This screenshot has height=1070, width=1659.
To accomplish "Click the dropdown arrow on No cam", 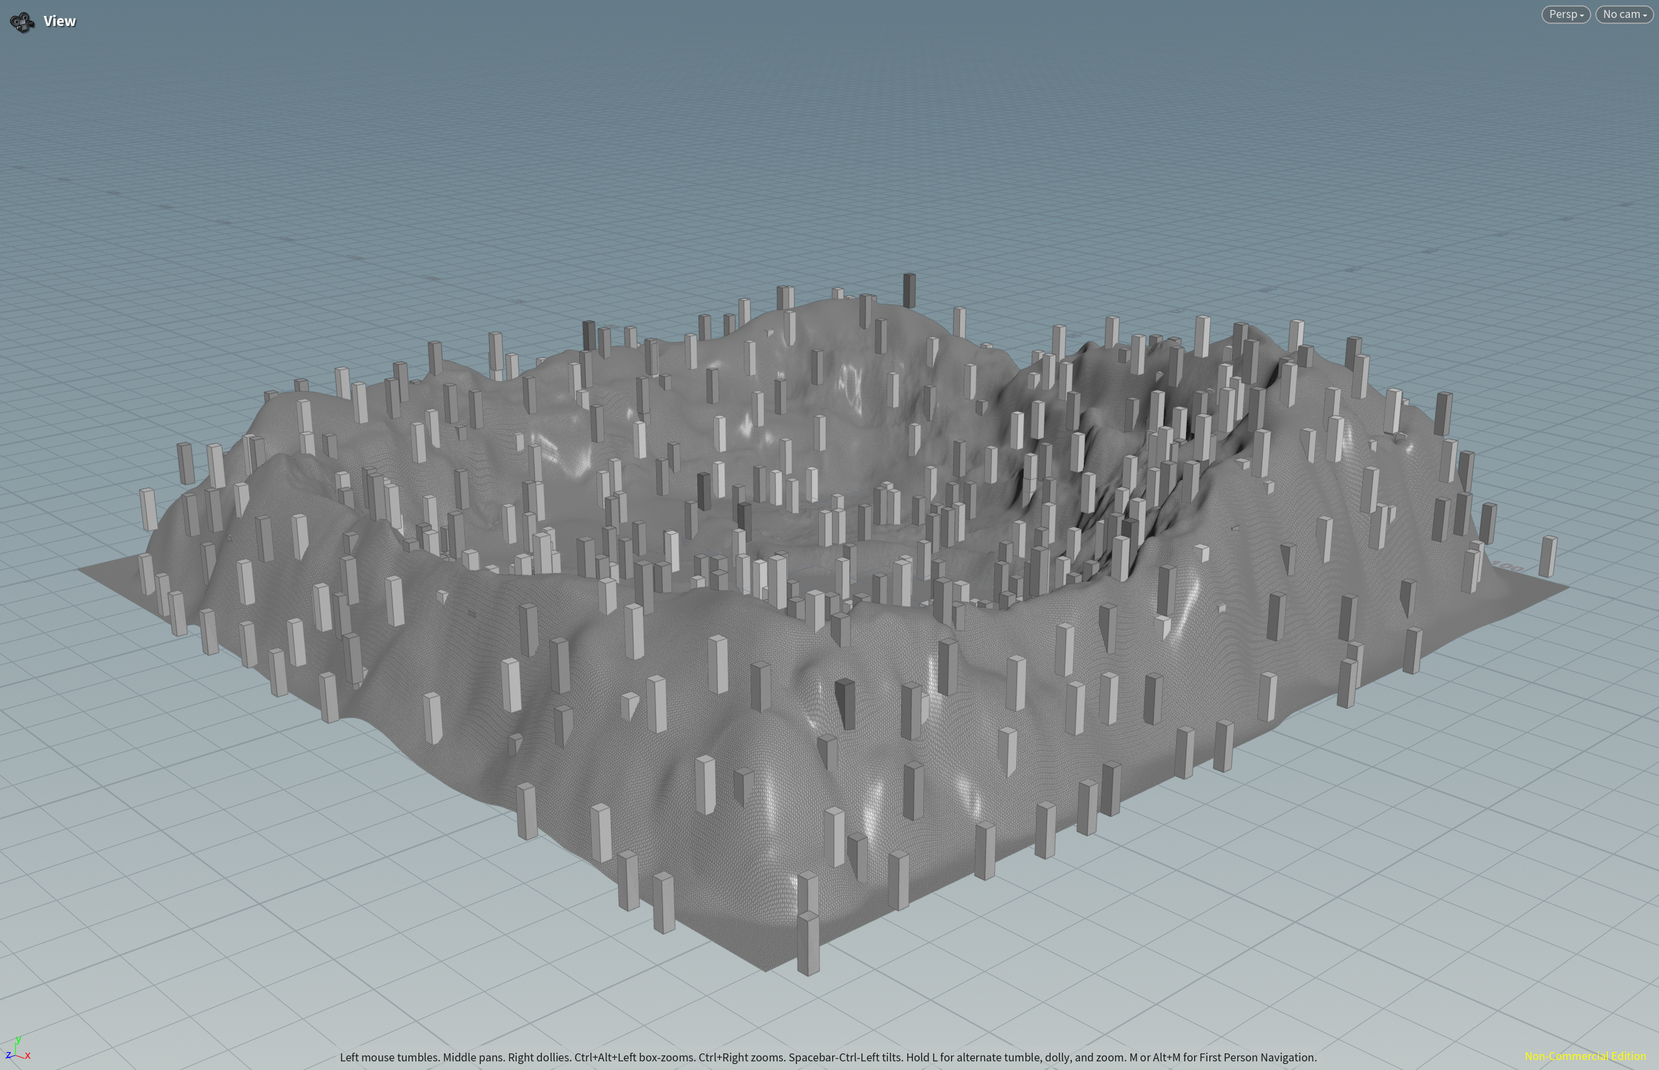I will click(1644, 15).
